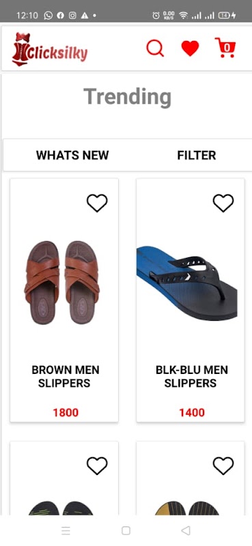Viewport: 252px width, 546px height.
Task: Tap the Trending heading
Action: pos(127,97)
